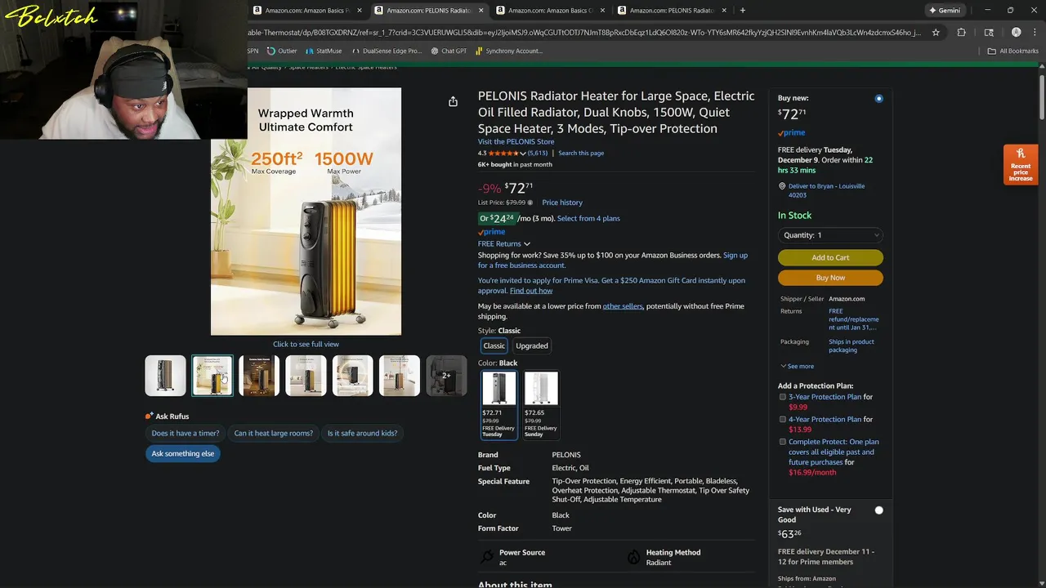Switch to the fourth PELONIS Radiator tab
This screenshot has height=588, width=1046.
[x=672, y=11]
